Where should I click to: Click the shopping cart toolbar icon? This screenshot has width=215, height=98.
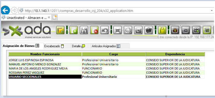click(207, 30)
